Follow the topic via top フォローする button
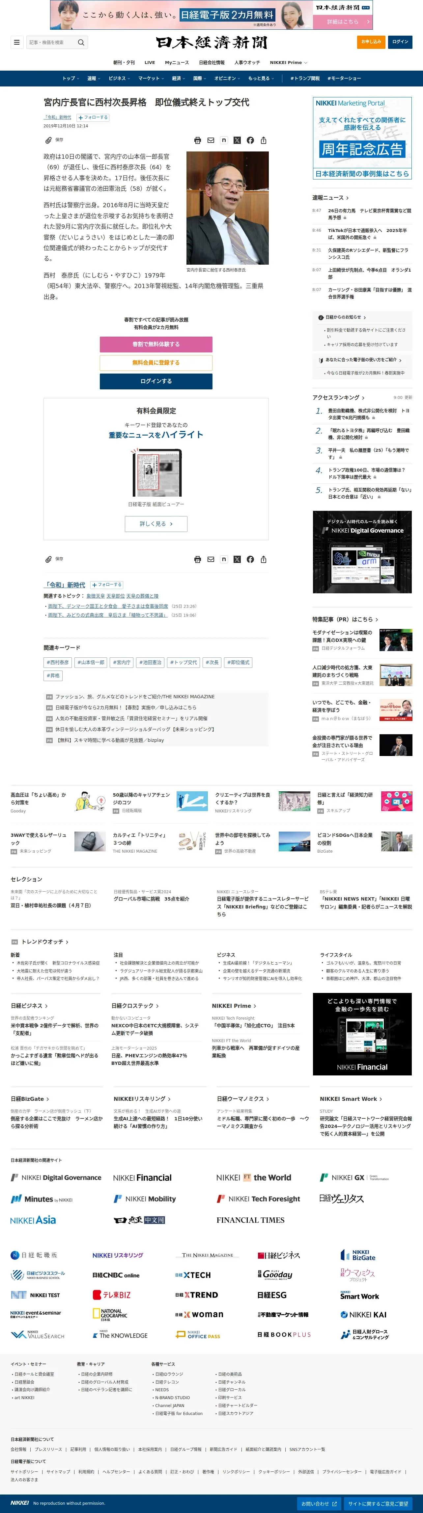 tap(93, 117)
